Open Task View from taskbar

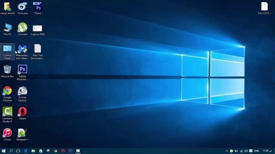point(18,151)
